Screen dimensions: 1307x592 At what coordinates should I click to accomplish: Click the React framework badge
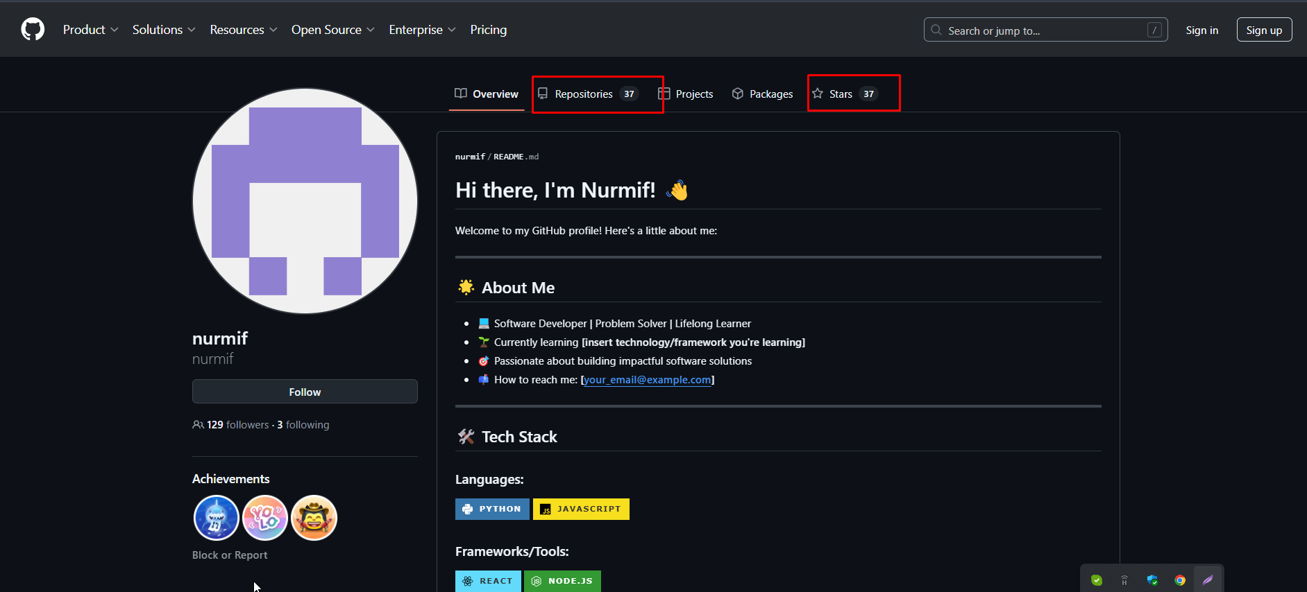click(488, 581)
